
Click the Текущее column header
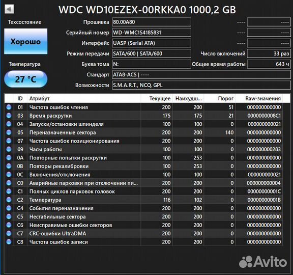click(x=157, y=98)
